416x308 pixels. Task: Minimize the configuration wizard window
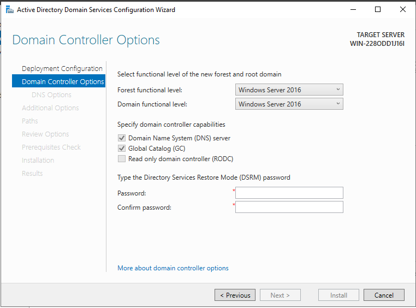tap(353, 9)
